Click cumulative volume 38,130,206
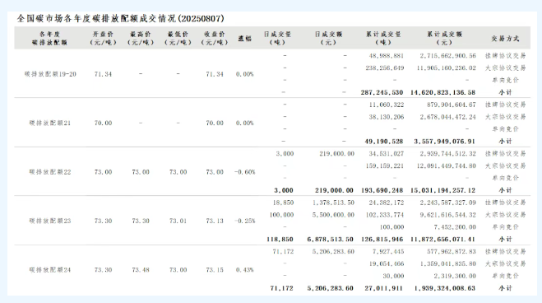Image resolution: width=542 pixels, height=303 pixels. coord(386,117)
